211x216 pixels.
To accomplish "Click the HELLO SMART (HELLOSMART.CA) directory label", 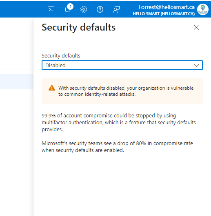I will click(164, 14).
